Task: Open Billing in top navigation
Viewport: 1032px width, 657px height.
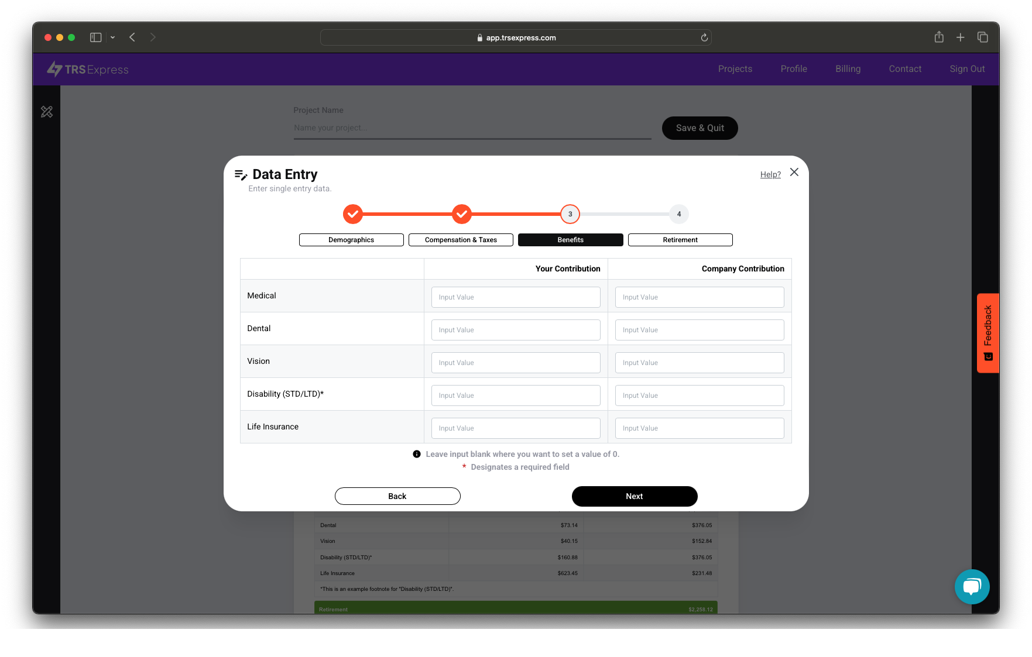Action: (848, 69)
